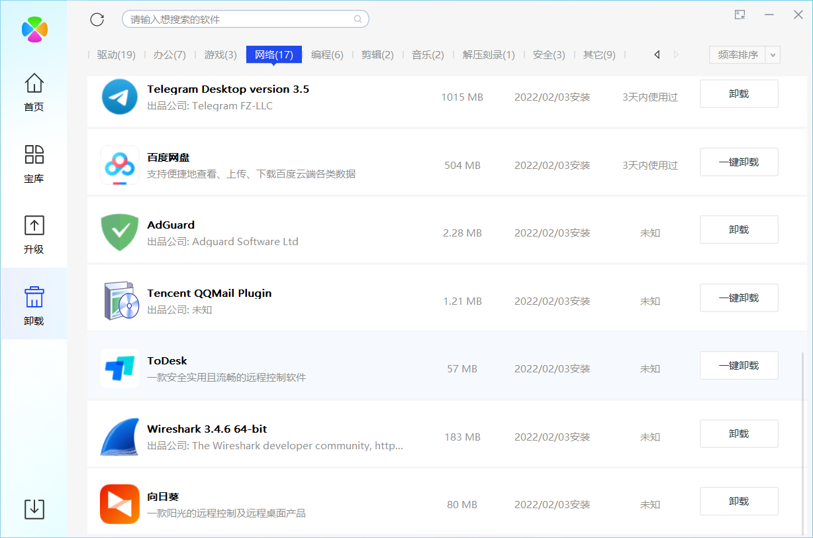
Task: Close the application window
Action: point(798,15)
